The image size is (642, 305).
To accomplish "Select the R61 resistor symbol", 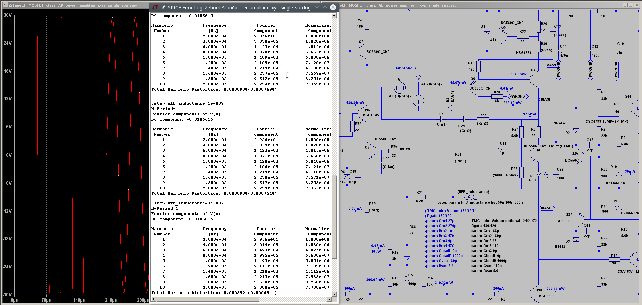I will pos(453,158).
